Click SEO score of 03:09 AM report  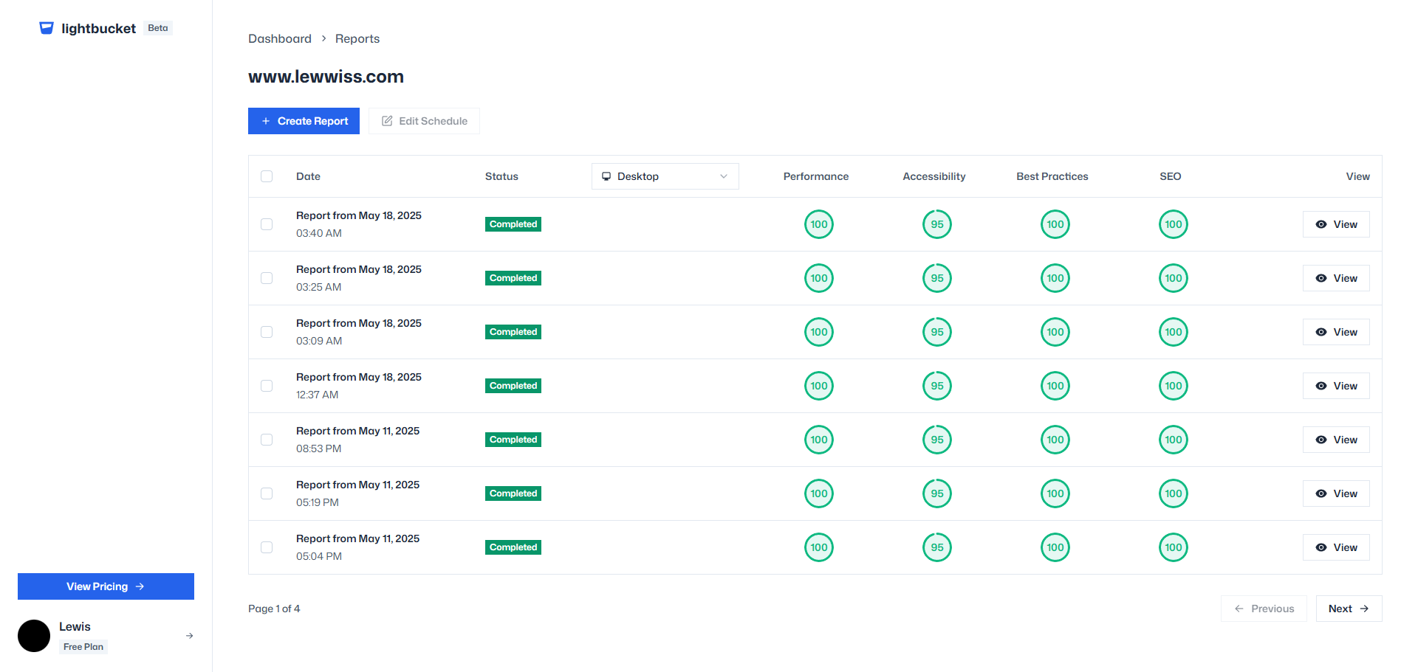(x=1174, y=332)
